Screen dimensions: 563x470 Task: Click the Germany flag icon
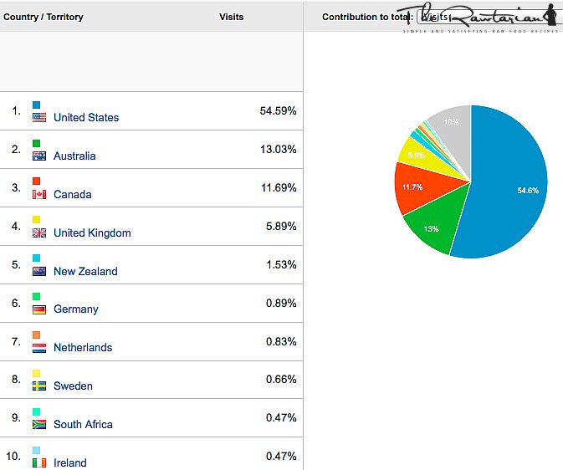point(39,309)
